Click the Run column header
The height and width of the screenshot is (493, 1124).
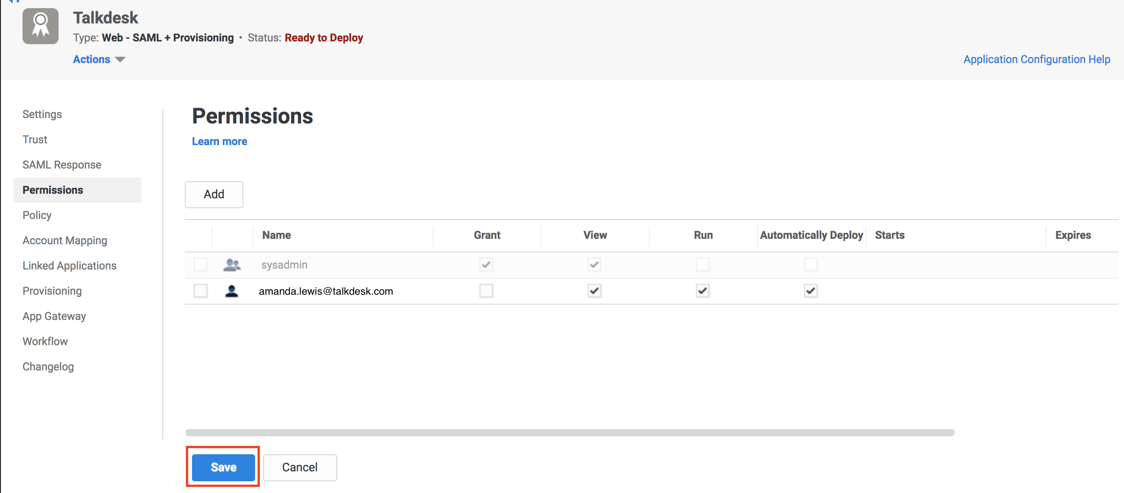(x=704, y=235)
